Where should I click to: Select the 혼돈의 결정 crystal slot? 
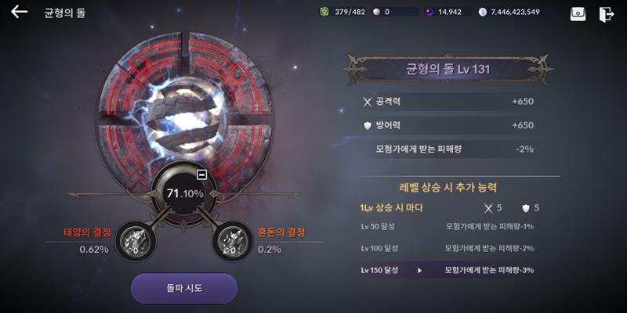click(232, 241)
